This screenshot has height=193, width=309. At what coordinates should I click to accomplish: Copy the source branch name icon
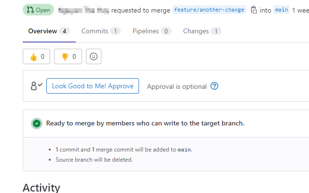pos(253,10)
